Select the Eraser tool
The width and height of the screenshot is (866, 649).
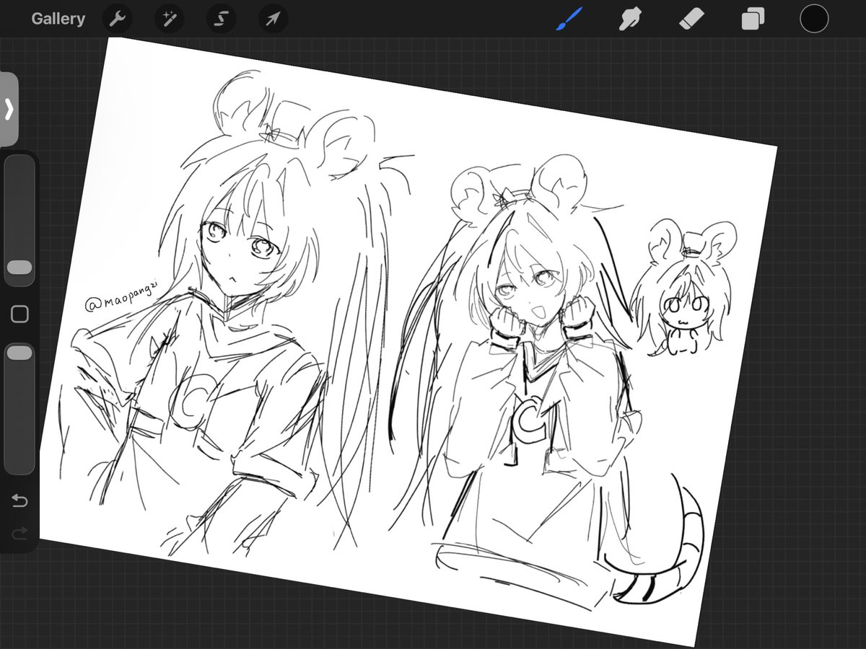point(691,19)
